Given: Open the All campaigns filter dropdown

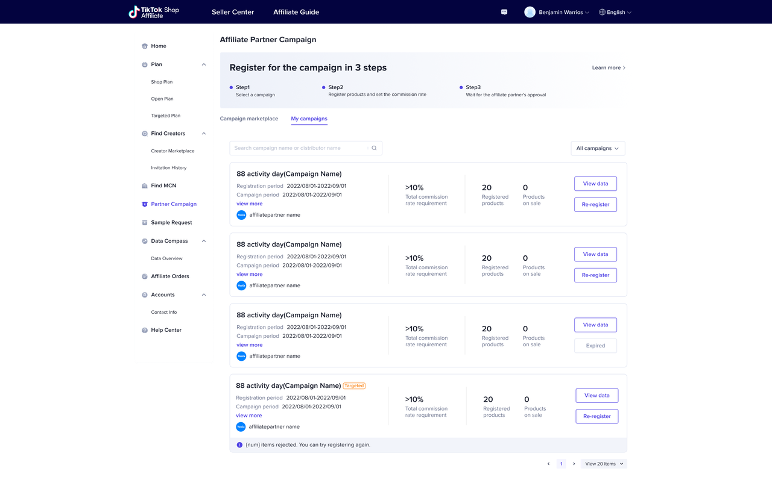Looking at the screenshot, I should pos(597,148).
